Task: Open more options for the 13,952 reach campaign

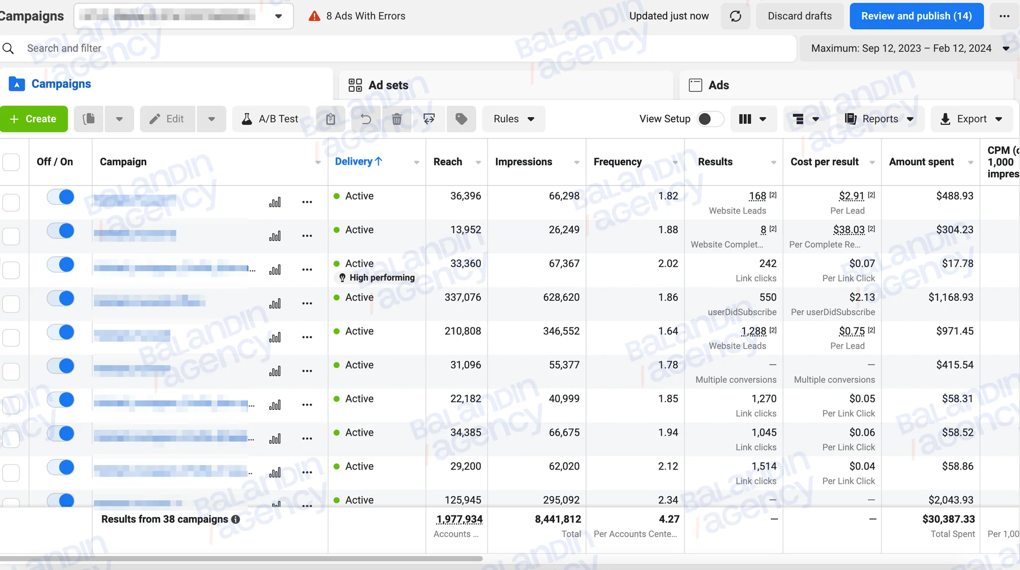Action: pyautogui.click(x=307, y=236)
